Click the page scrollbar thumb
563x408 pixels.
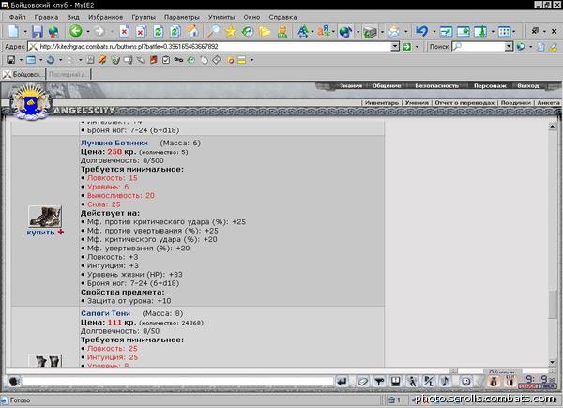[553, 303]
